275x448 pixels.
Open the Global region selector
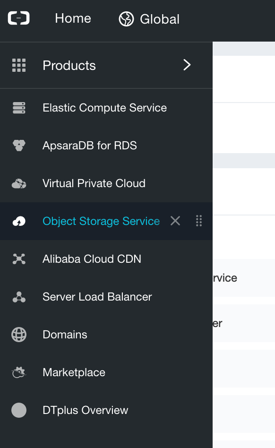pyautogui.click(x=148, y=19)
